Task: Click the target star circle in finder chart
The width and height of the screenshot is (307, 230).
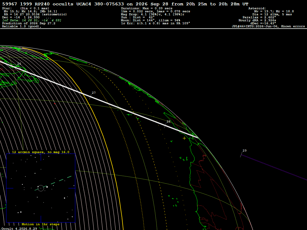Action: pos(41,188)
